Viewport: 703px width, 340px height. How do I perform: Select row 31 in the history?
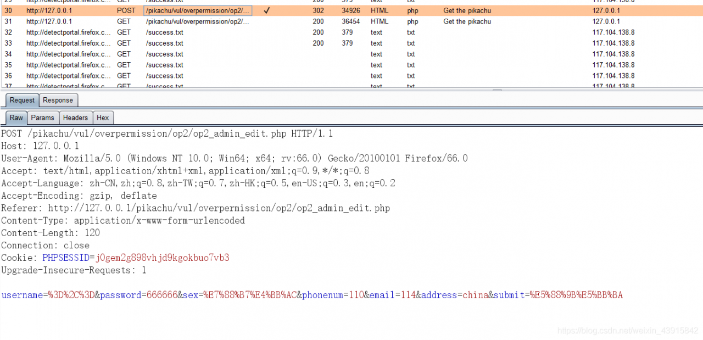click(x=351, y=21)
